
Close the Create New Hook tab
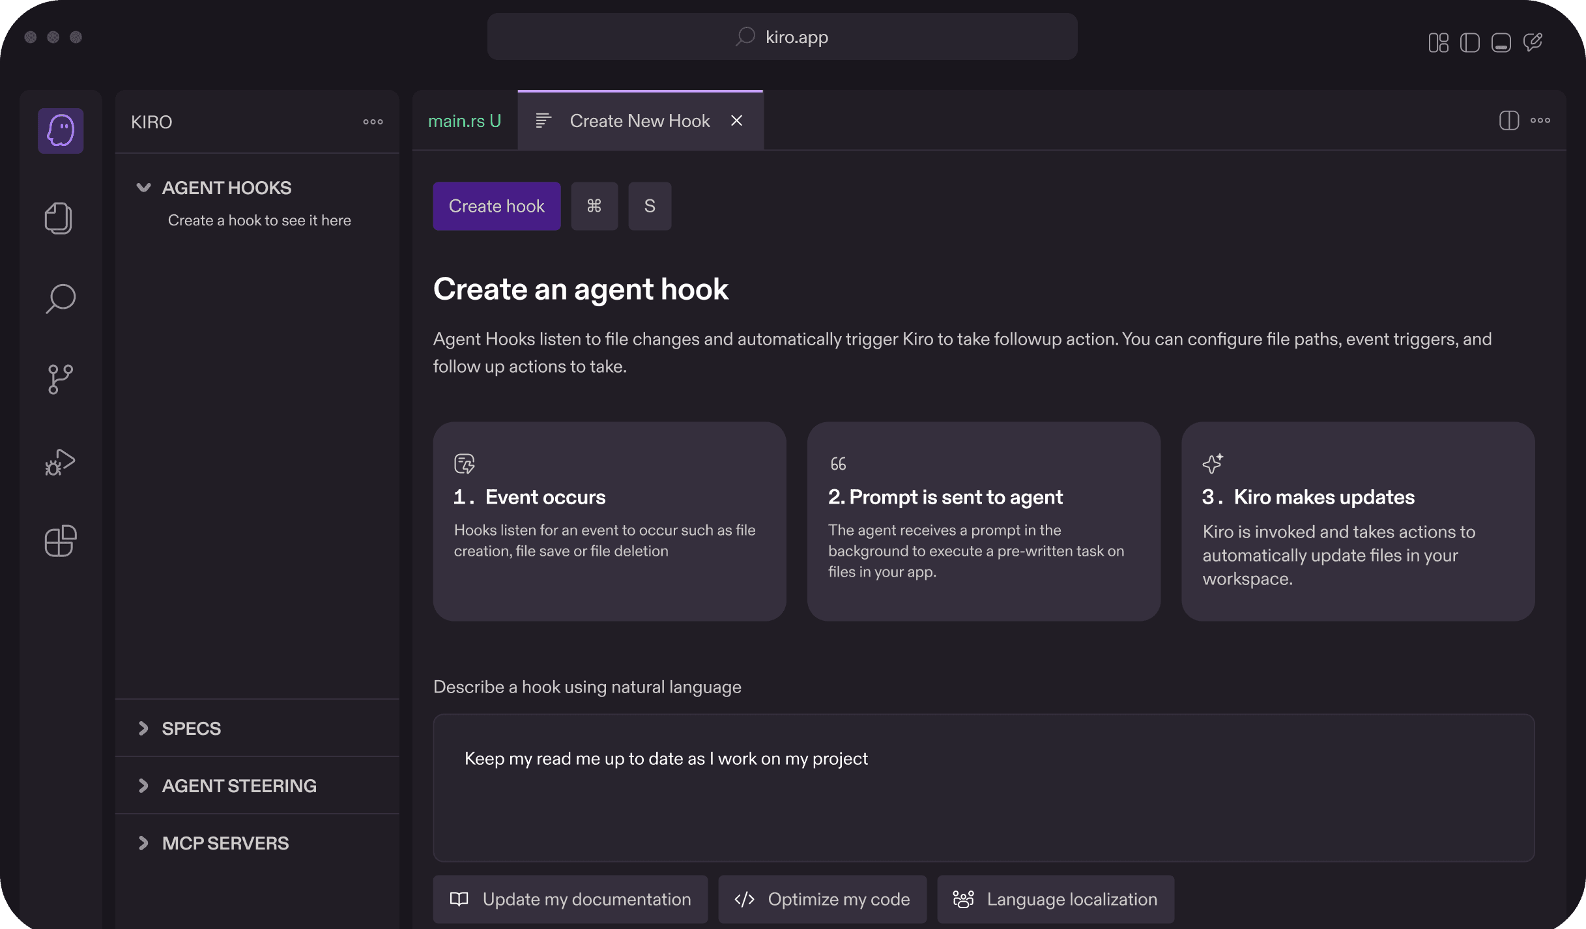(x=737, y=121)
